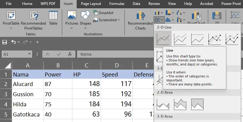Click the Cancel X in the formula bar
The image size is (243, 122).
47,54
